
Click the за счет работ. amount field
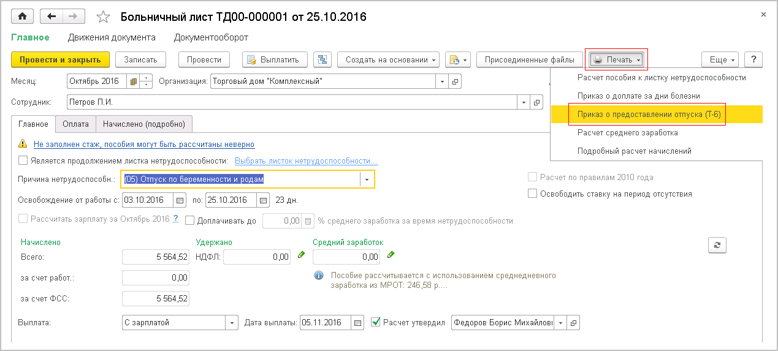coord(156,277)
